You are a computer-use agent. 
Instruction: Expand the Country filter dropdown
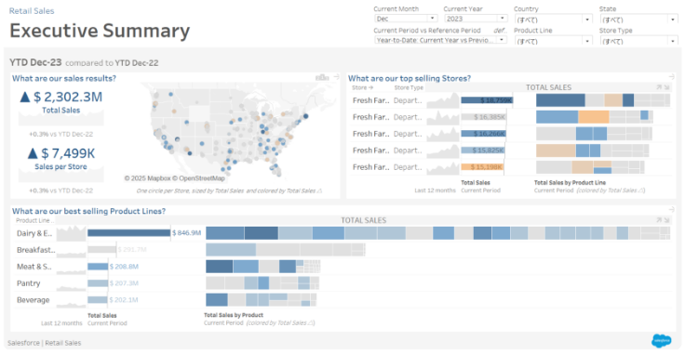553,20
